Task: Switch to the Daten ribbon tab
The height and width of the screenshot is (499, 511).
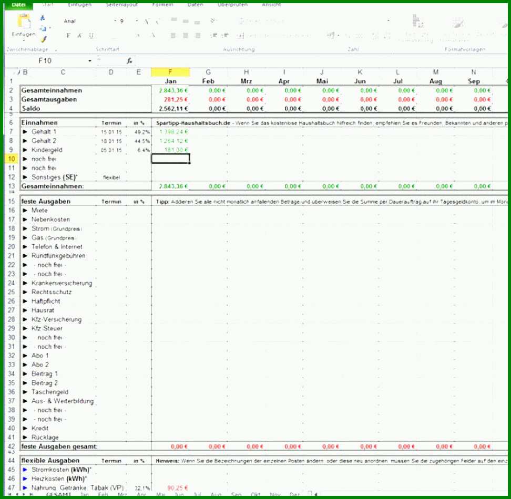Action: click(195, 5)
